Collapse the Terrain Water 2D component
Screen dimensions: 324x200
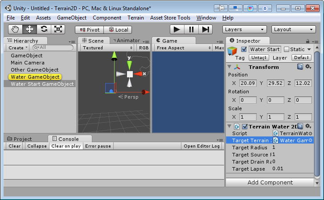(229, 126)
